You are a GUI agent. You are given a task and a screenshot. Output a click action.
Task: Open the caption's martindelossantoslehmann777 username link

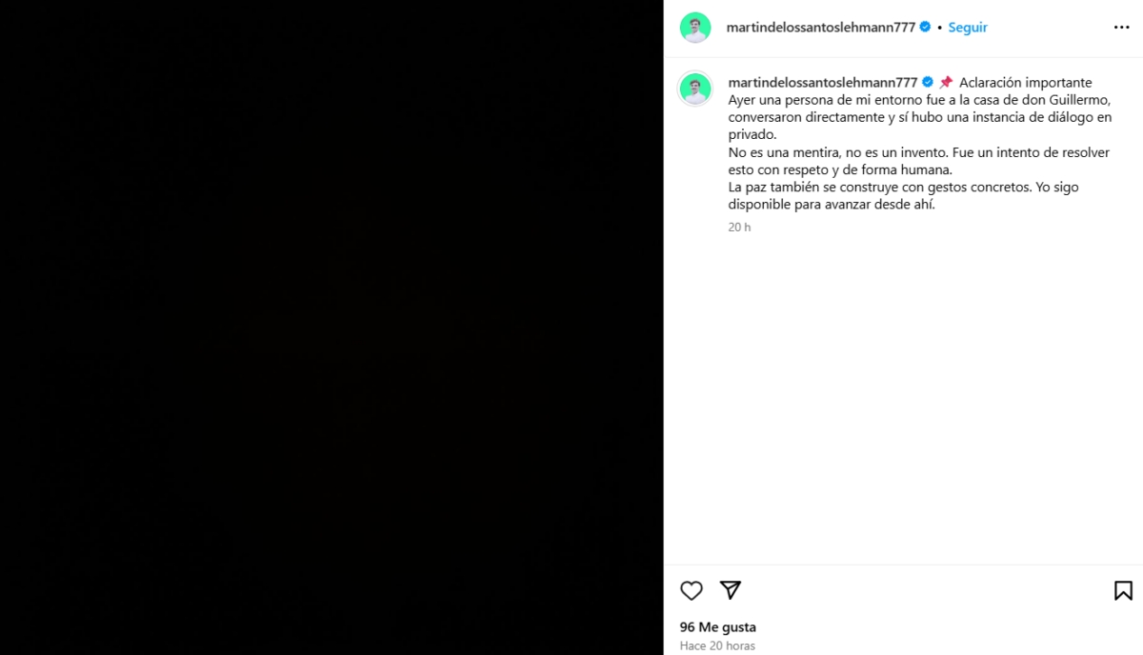tap(823, 83)
